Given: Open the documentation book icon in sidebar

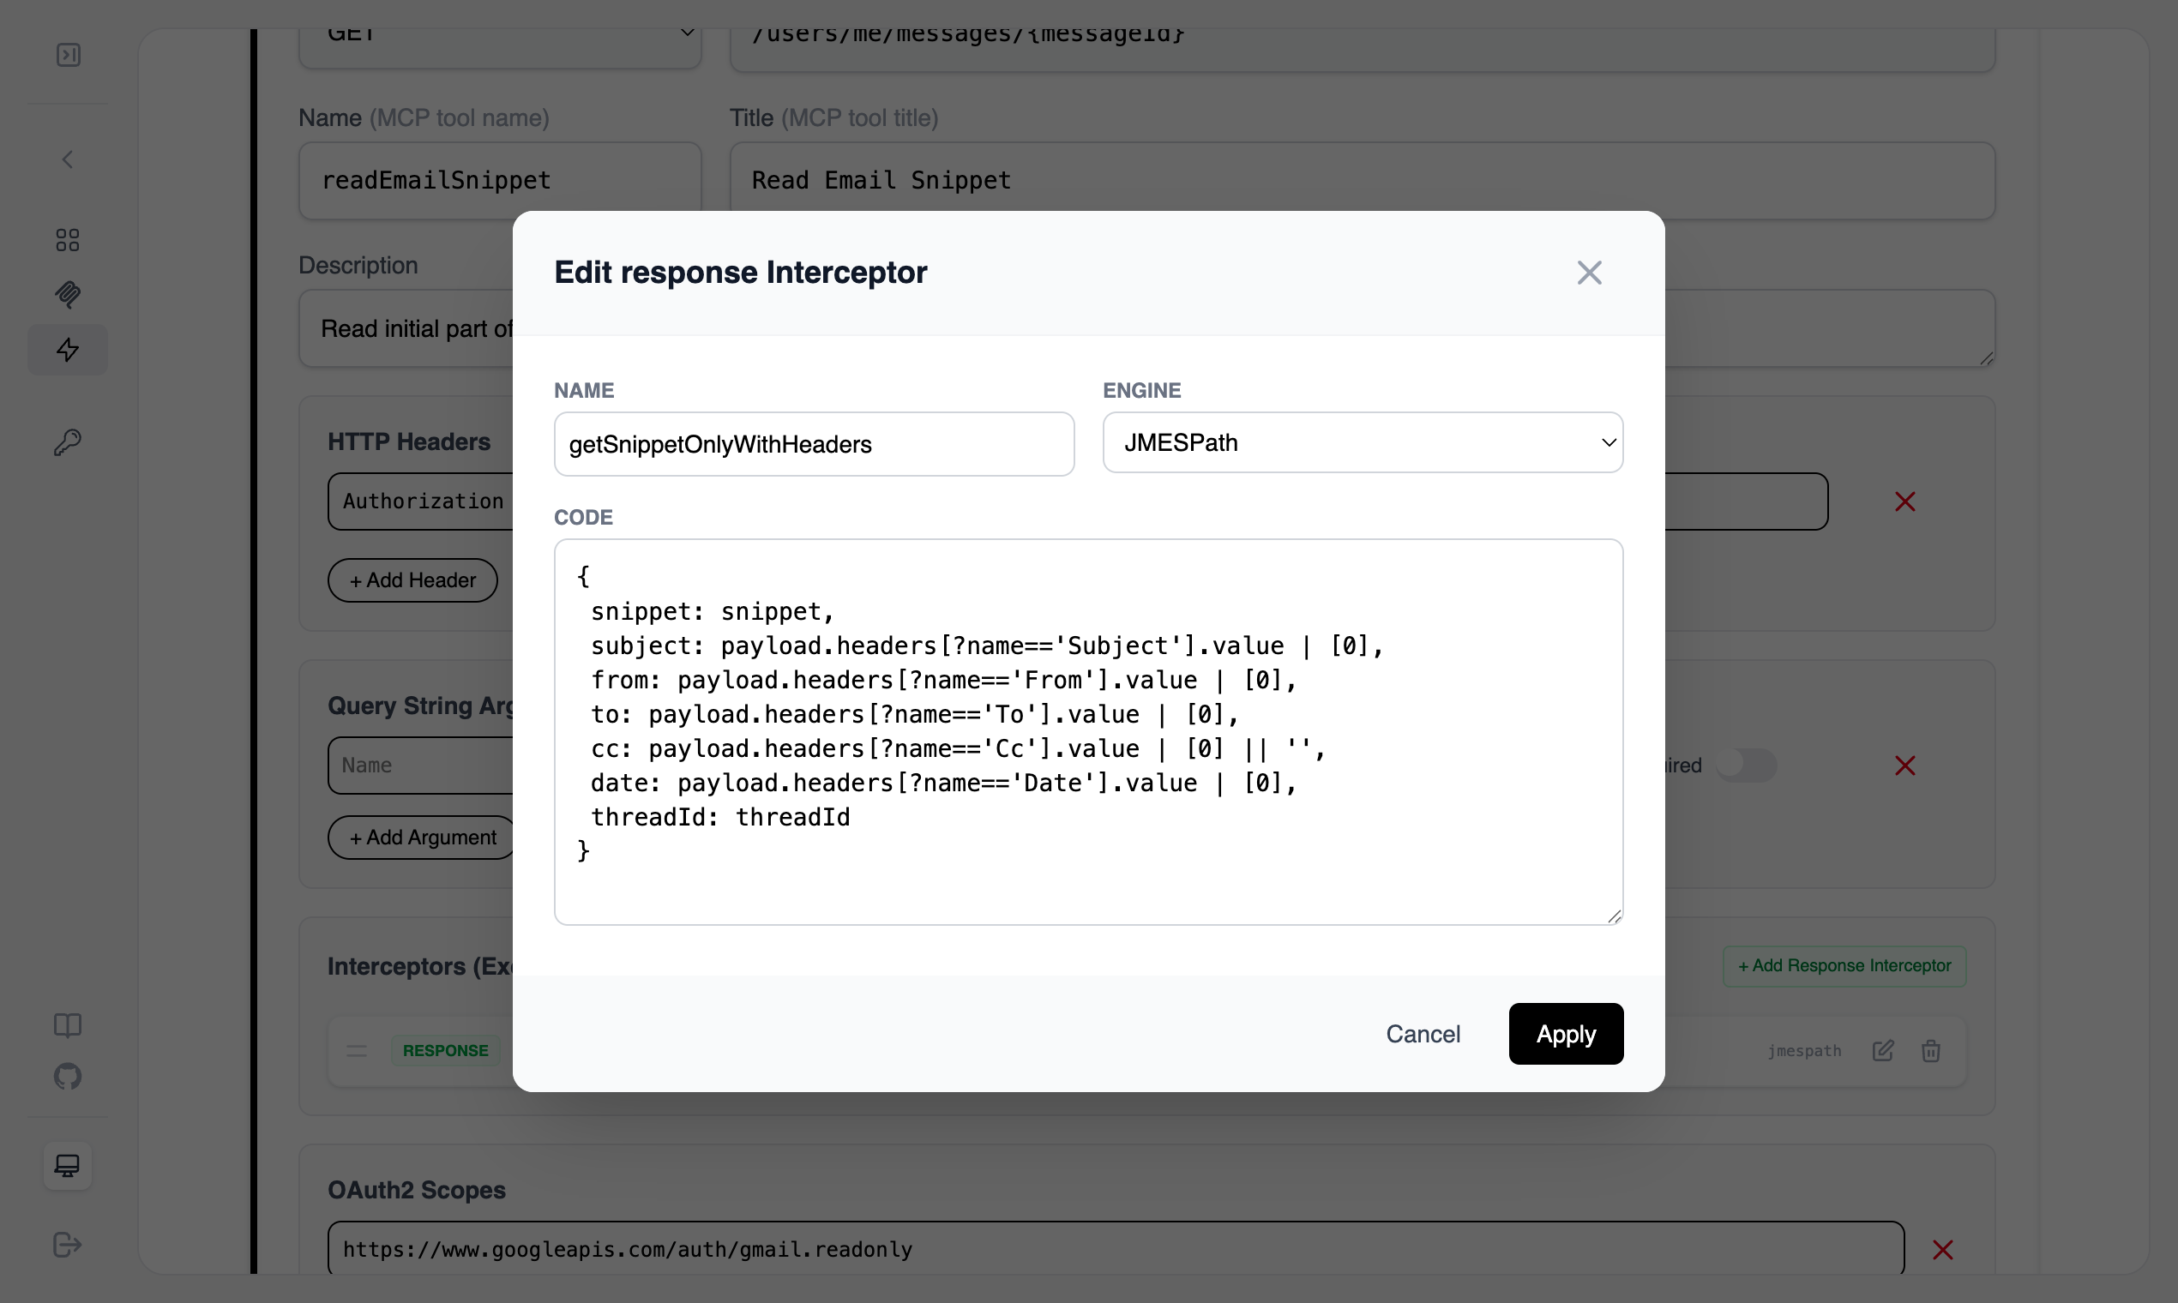Looking at the screenshot, I should pyautogui.click(x=68, y=1024).
